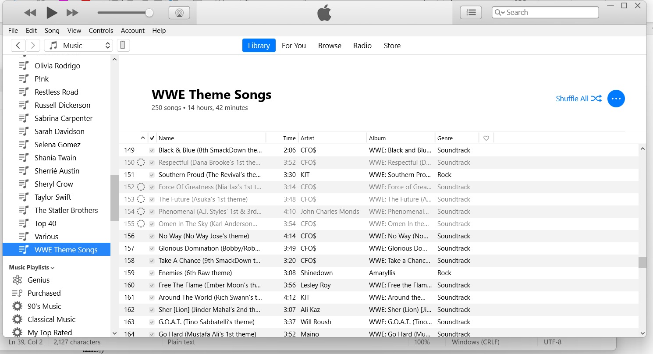Click the checkmark column header
This screenshot has width=653, height=354.
tap(152, 138)
